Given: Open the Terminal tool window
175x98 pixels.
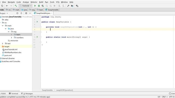Looking at the screenshot, I should (x=13, y=94).
